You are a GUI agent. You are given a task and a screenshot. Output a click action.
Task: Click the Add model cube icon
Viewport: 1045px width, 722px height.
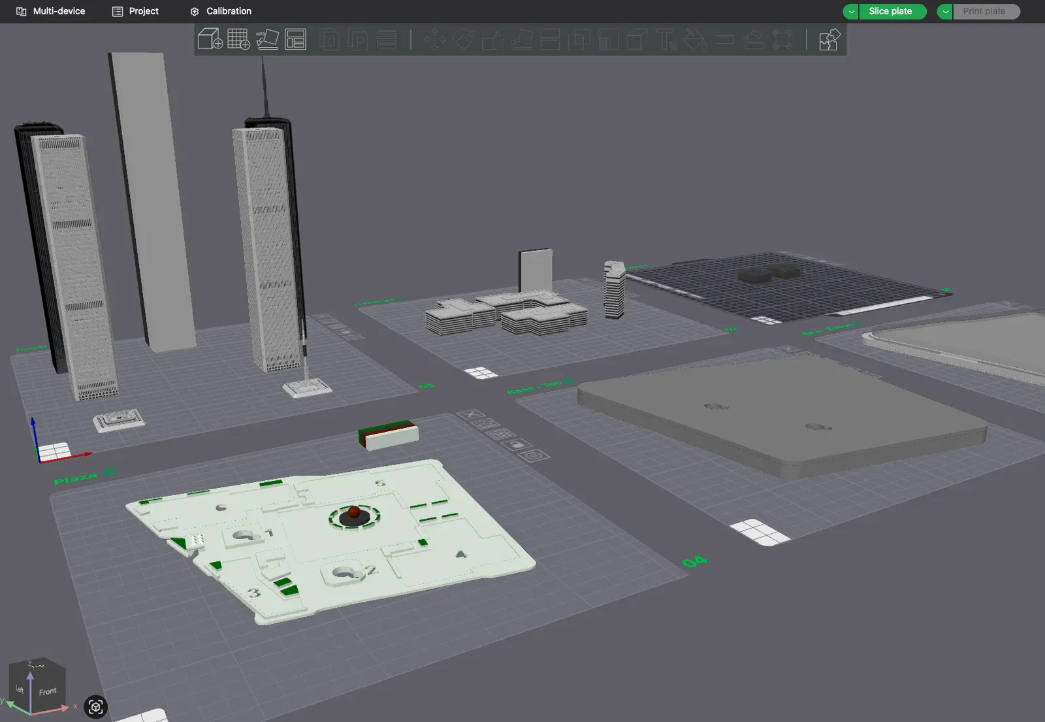(210, 39)
